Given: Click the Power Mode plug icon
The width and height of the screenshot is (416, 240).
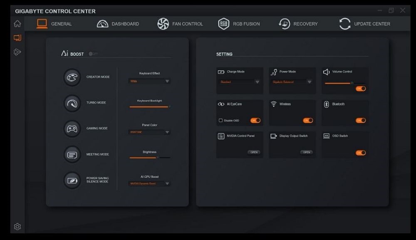Looking at the screenshot, I should pyautogui.click(x=274, y=72).
